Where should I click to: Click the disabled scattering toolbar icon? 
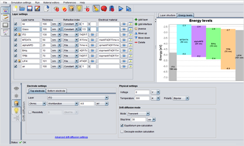pyautogui.click(x=87, y=9)
